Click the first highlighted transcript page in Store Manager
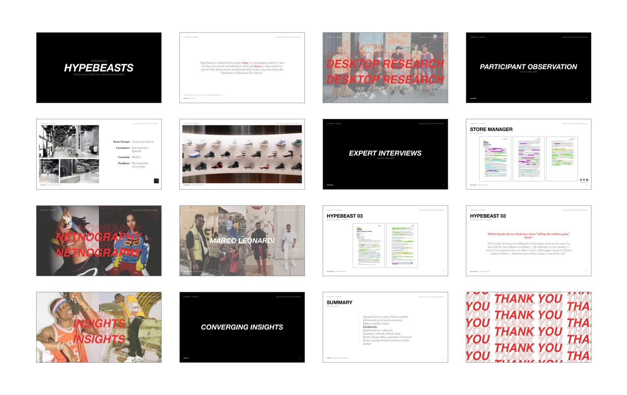The image size is (627, 395). click(495, 159)
